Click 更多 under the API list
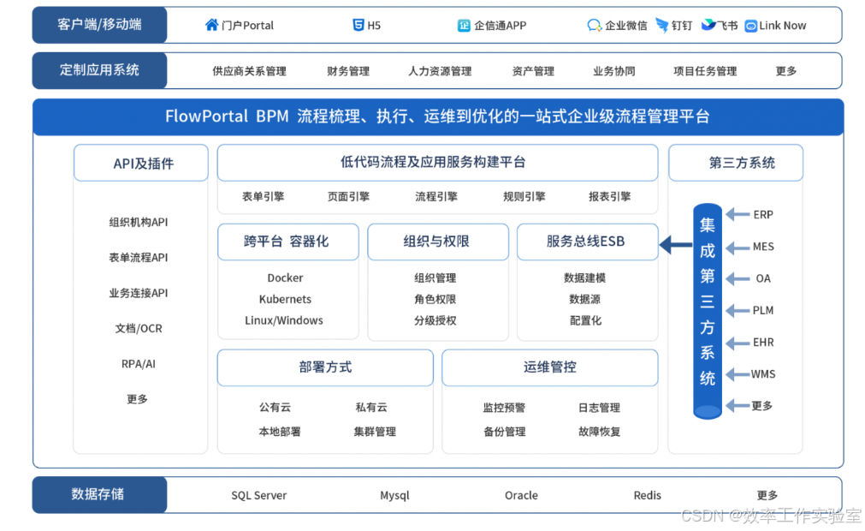Screen dimensions: 865x531 138,399
